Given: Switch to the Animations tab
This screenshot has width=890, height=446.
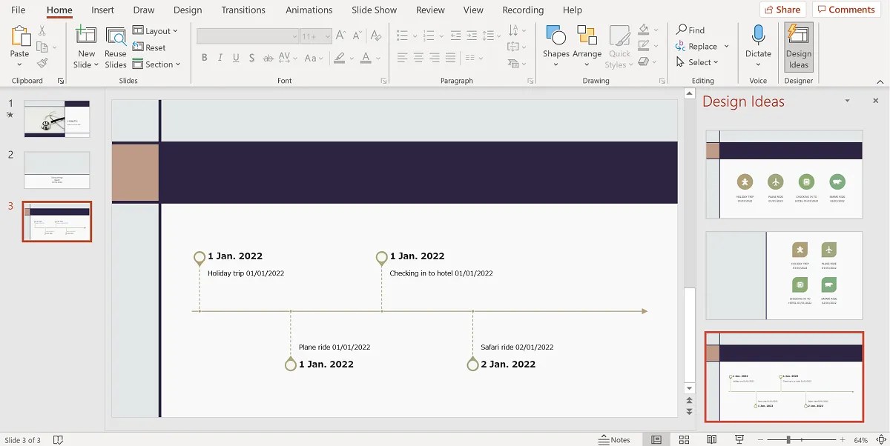Looking at the screenshot, I should coord(309,10).
